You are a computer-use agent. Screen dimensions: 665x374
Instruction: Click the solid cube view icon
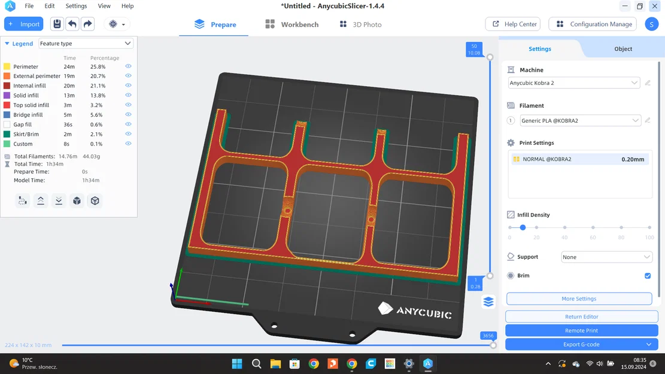77,200
